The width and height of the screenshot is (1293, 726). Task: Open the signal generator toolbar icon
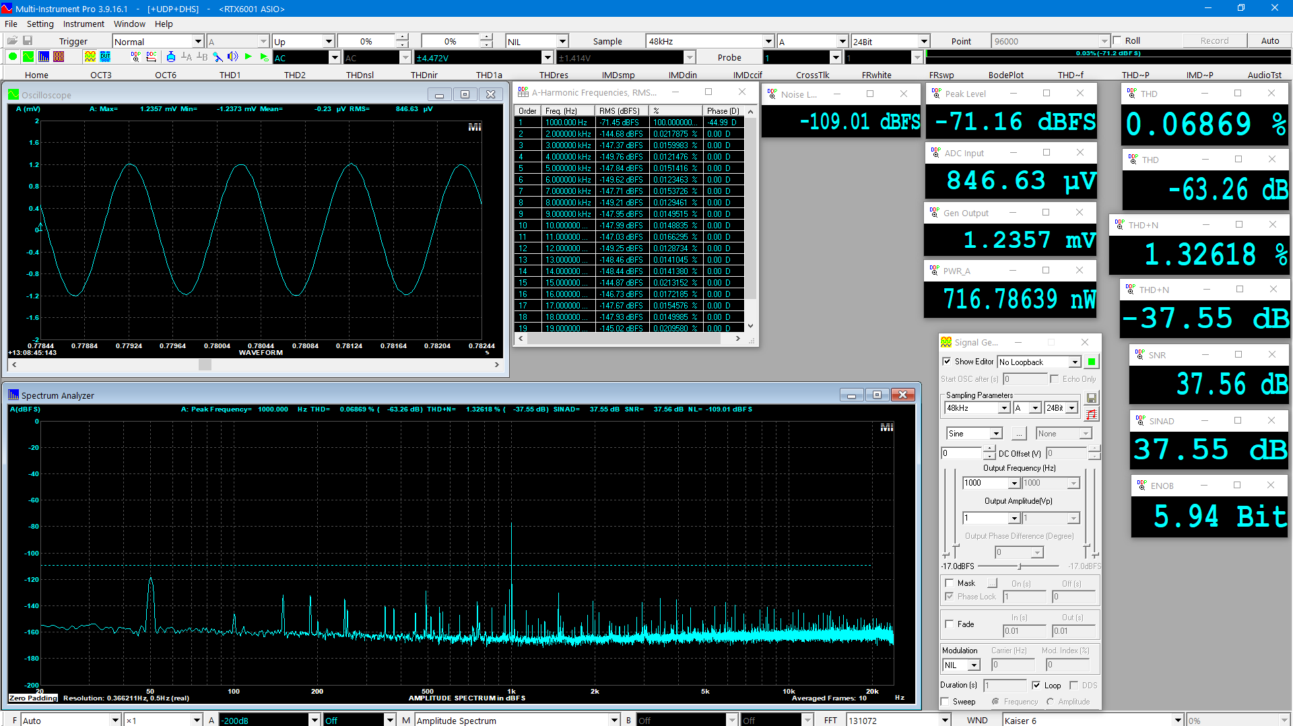90,57
